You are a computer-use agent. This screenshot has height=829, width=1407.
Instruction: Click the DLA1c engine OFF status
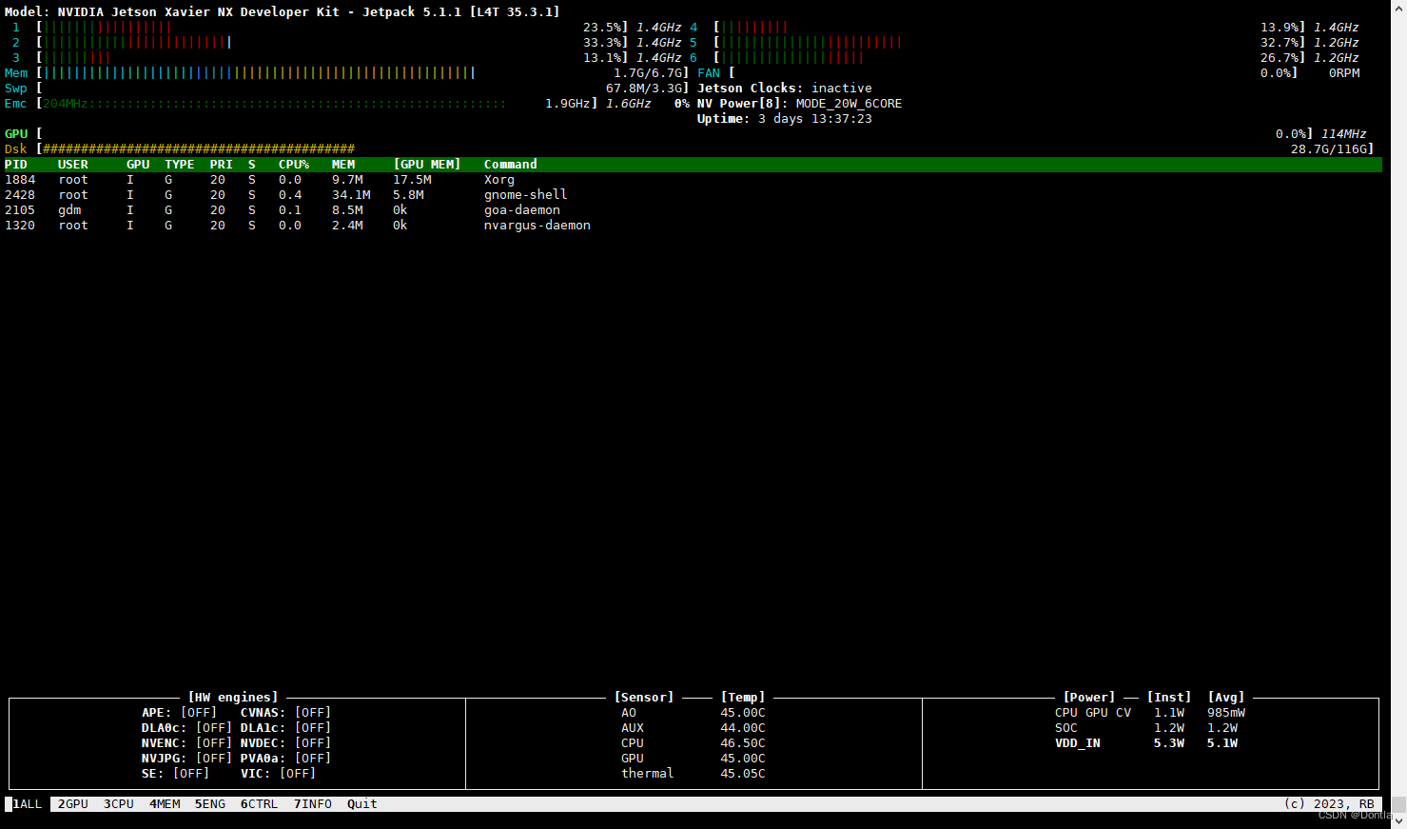[313, 728]
